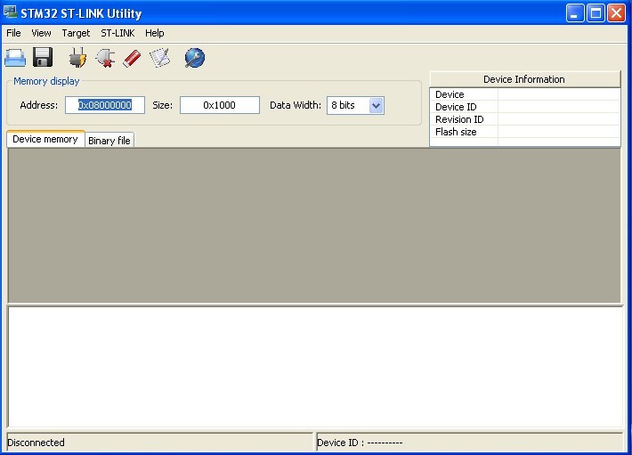The width and height of the screenshot is (632, 455).
Task: Select the Device ID row label
Action: tap(456, 107)
